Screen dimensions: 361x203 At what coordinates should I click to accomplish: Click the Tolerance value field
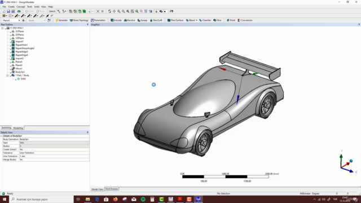click(x=54, y=153)
